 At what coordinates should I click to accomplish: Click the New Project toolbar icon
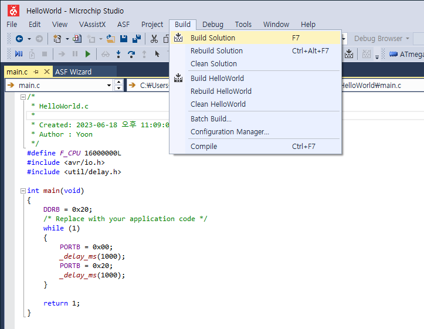pos(57,39)
